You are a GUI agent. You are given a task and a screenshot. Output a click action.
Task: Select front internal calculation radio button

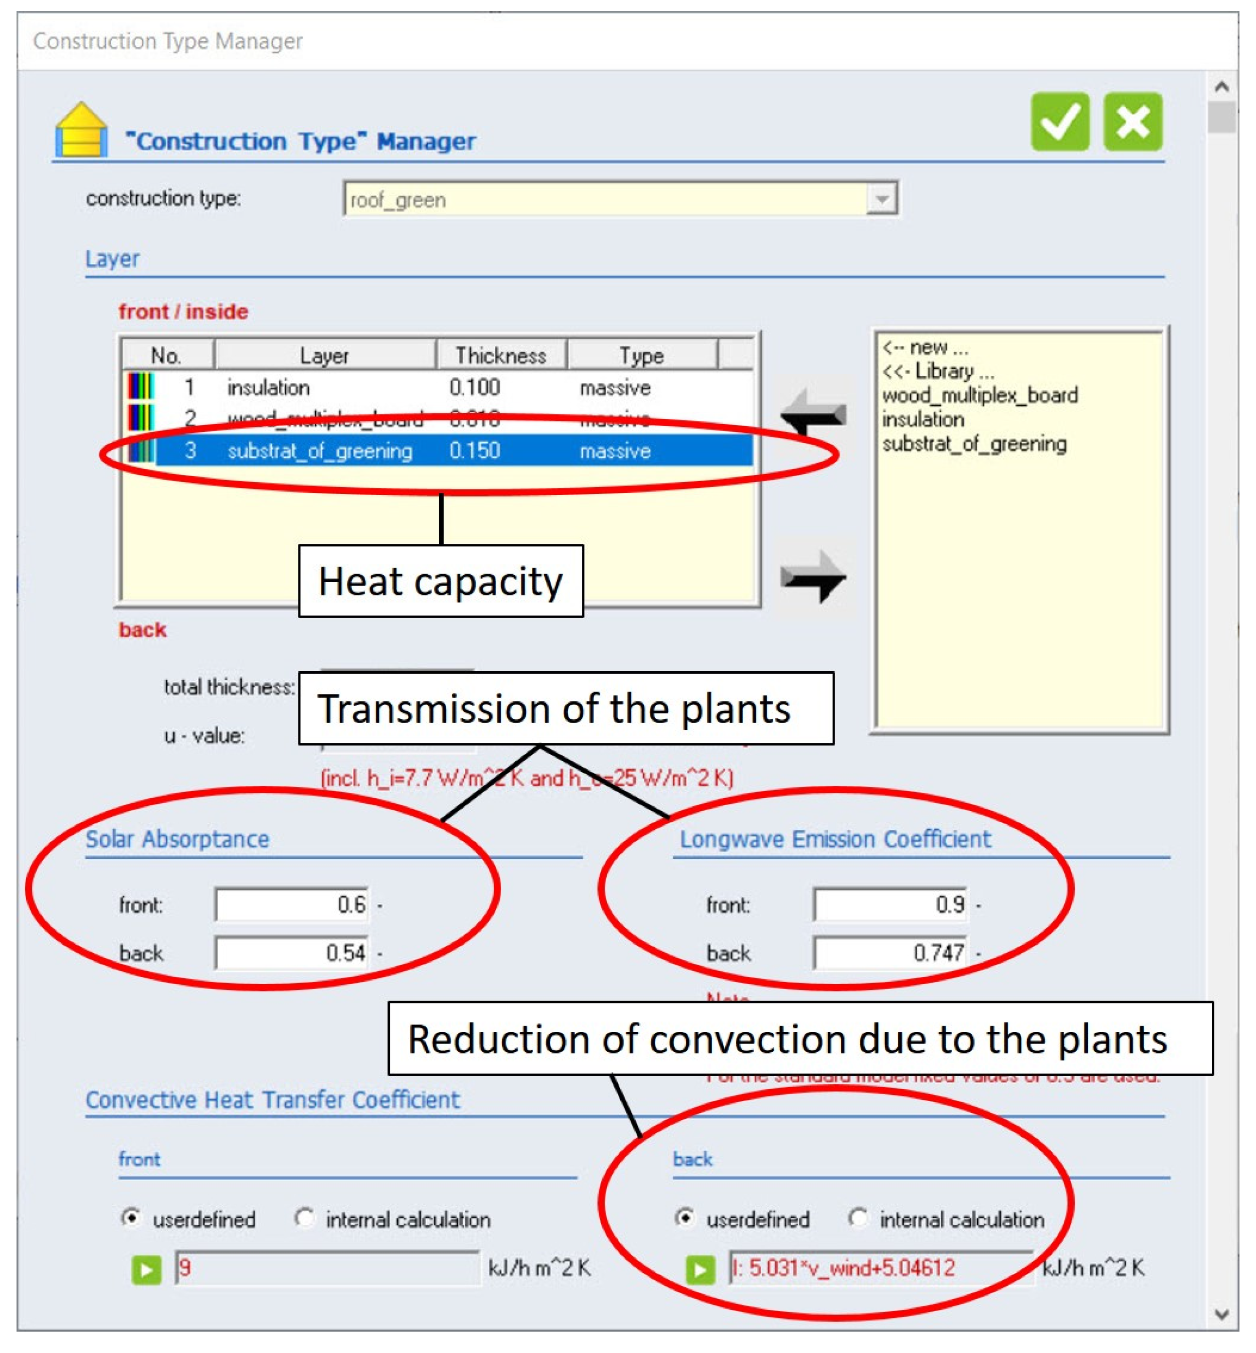click(304, 1218)
